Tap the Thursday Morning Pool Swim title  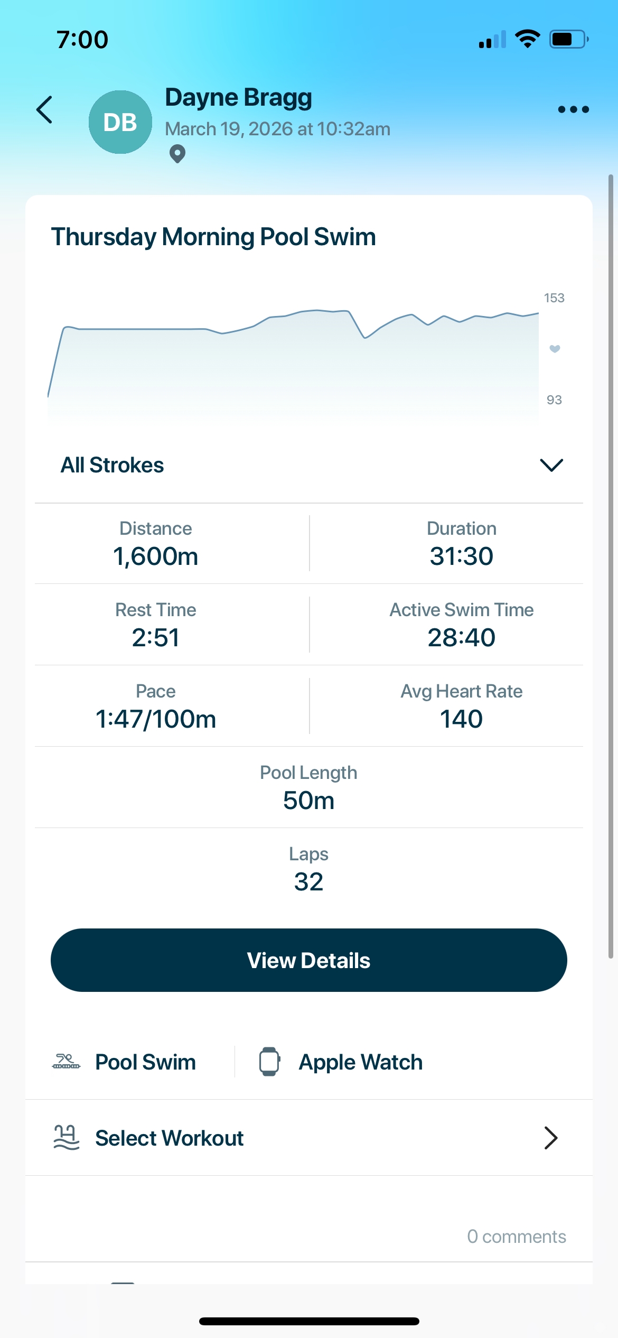(213, 237)
